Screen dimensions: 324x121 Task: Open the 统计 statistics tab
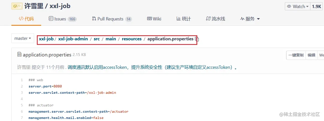point(184,19)
